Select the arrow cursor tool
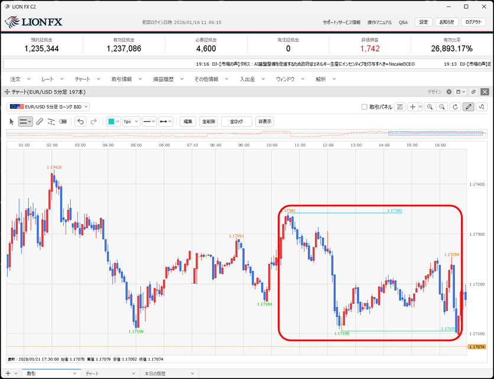Screen dimensions: 494x379 [12, 121]
